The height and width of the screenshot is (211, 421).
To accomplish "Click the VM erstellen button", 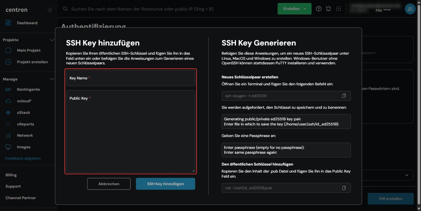I will 391,199.
